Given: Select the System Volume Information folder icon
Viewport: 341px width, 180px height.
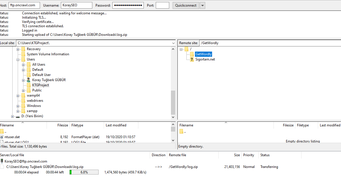Looking at the screenshot, I should (23, 54).
